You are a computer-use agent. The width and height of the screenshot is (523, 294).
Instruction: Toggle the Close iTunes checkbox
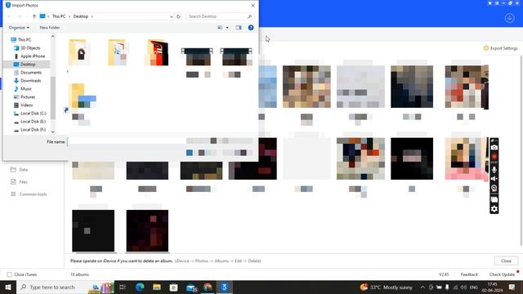point(10,274)
